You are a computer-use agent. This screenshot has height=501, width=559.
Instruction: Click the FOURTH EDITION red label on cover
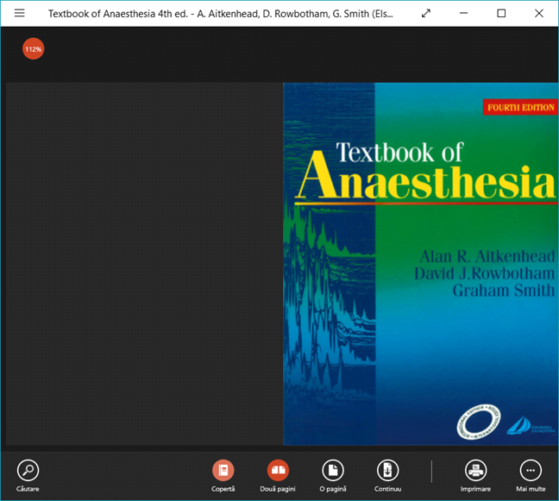pos(520,107)
